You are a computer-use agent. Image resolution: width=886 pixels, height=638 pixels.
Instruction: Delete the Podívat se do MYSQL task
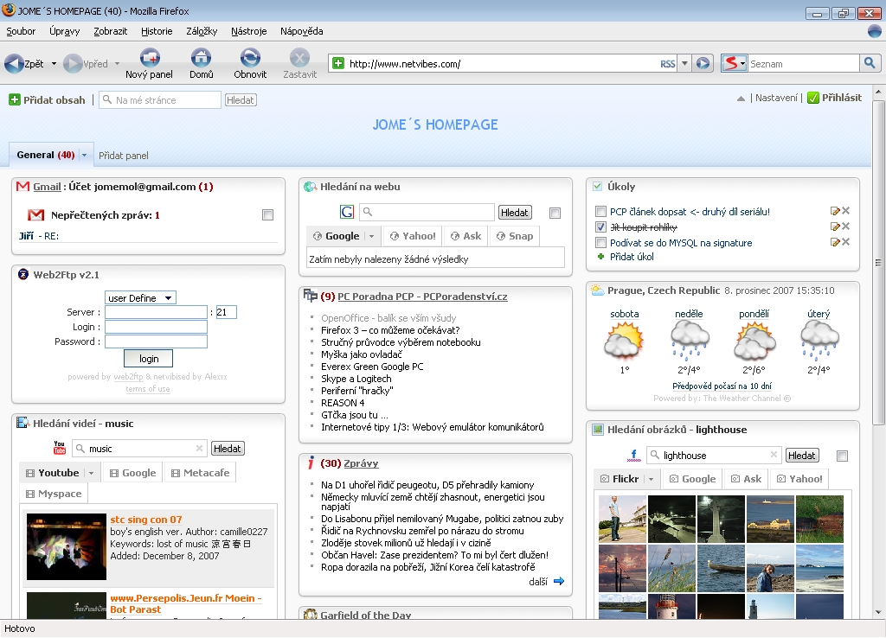[x=846, y=242]
